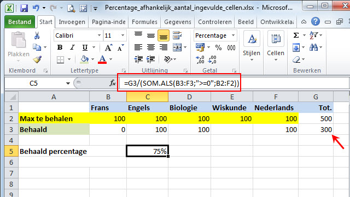Click the Increase Decimal icon
Screen dimensions: 350x197
pyautogui.click(x=200, y=59)
